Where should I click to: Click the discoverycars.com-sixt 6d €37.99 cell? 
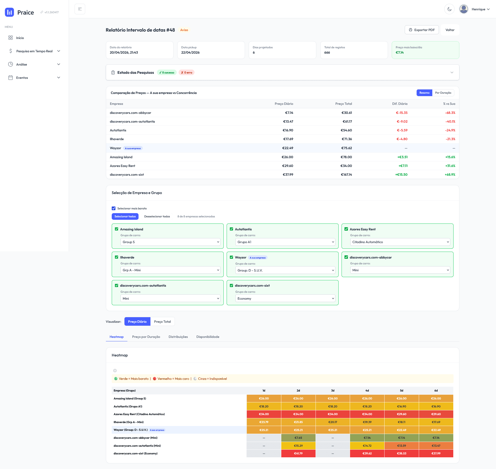point(436,453)
